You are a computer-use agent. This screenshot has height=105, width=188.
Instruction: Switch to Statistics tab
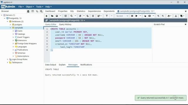[x=81, y=11]
